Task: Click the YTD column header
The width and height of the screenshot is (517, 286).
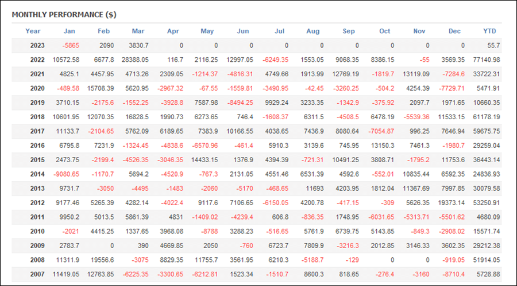Action: (489, 31)
